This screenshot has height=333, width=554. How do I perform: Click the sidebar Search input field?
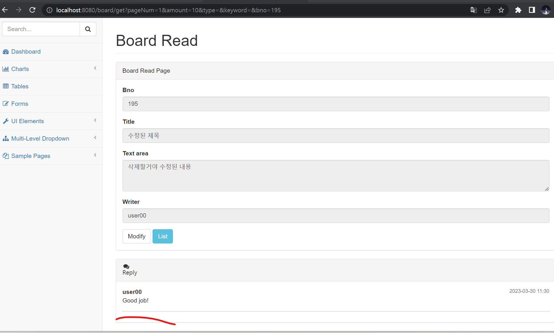(x=41, y=29)
